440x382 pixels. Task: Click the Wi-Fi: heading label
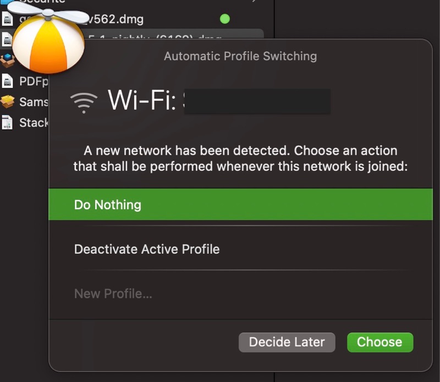pos(141,101)
